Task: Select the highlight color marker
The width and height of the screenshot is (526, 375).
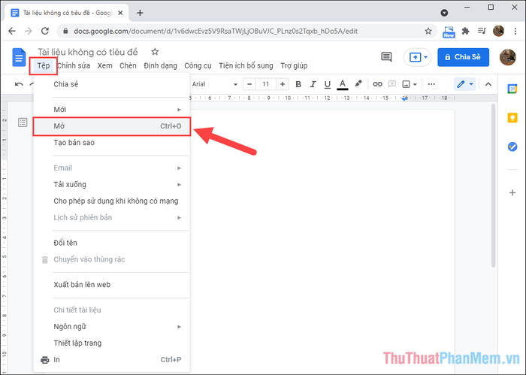Action: (x=358, y=84)
